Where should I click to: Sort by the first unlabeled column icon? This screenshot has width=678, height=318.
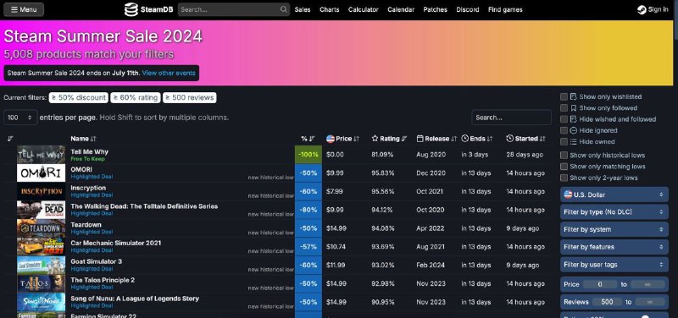pyautogui.click(x=10, y=139)
